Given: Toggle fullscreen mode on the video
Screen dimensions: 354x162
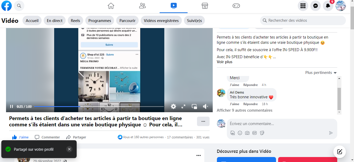Looking at the screenshot, I should pyautogui.click(x=183, y=106).
